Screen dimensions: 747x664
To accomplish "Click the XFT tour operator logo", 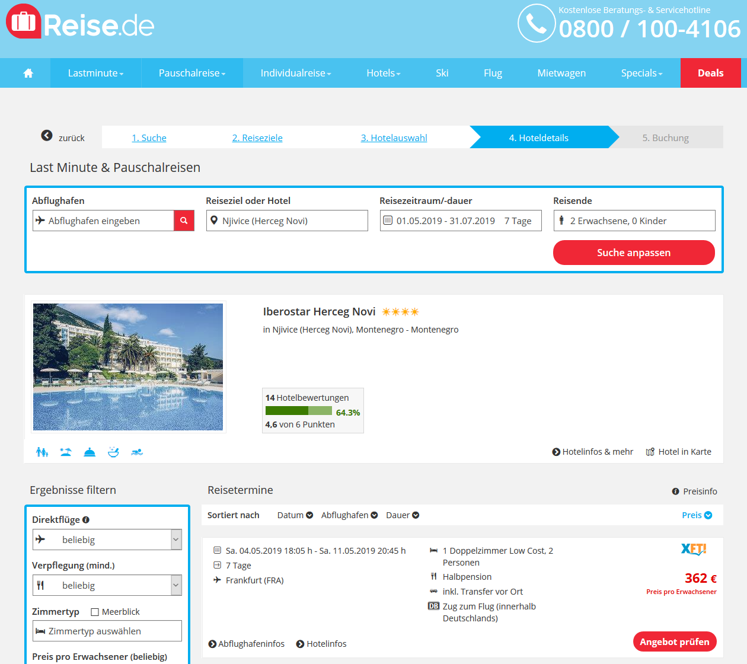I will click(x=694, y=549).
